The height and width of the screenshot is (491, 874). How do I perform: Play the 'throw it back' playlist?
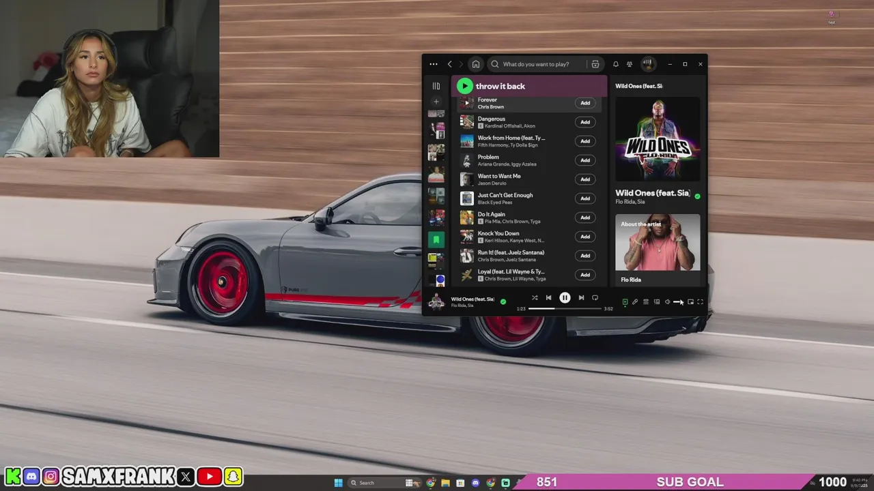(x=464, y=86)
